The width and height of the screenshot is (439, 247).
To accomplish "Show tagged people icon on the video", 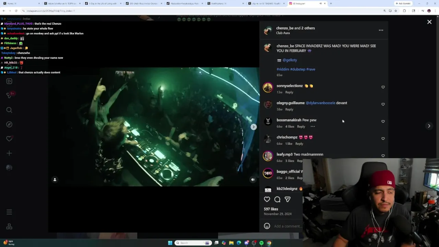I will [x=55, y=179].
